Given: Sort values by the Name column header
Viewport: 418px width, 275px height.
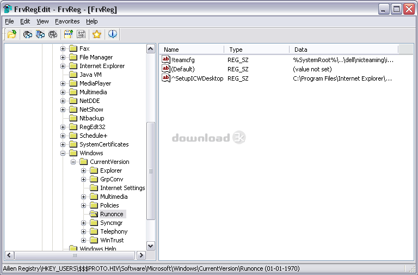Looking at the screenshot, I should [x=192, y=50].
